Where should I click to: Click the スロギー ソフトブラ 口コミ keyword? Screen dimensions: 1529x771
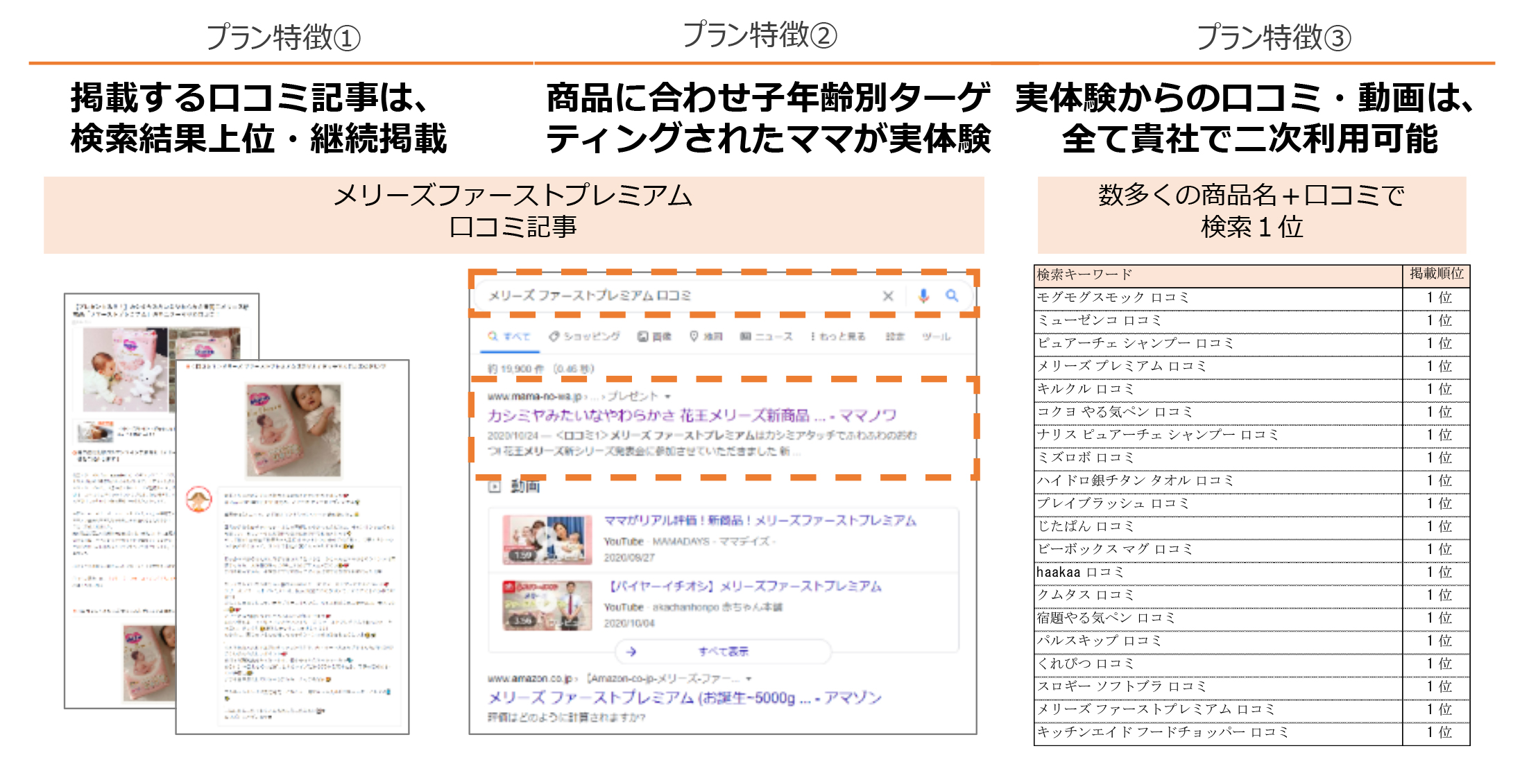1121,687
